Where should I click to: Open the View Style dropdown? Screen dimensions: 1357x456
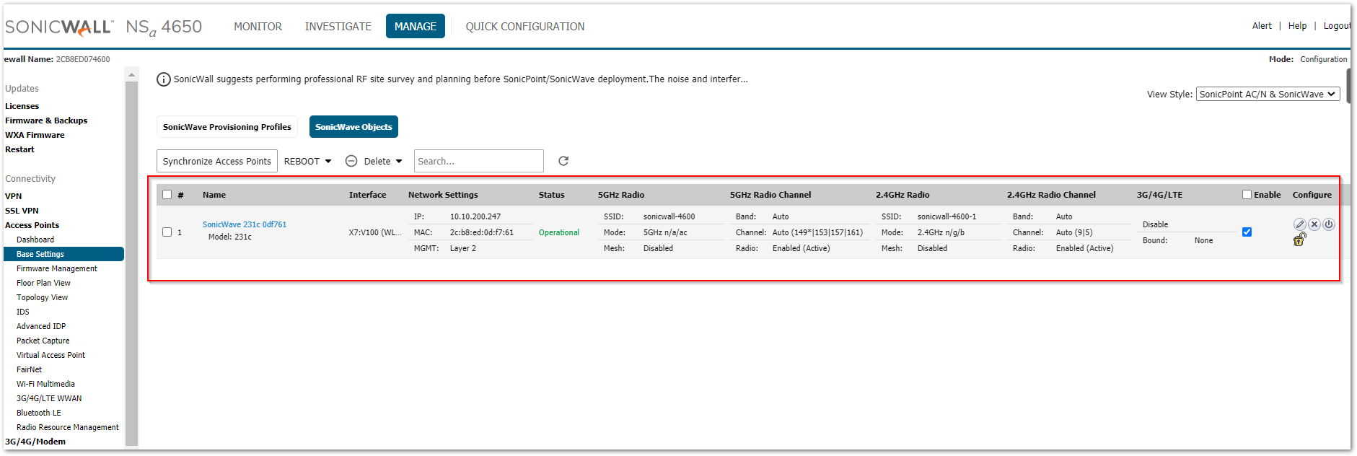point(1268,95)
